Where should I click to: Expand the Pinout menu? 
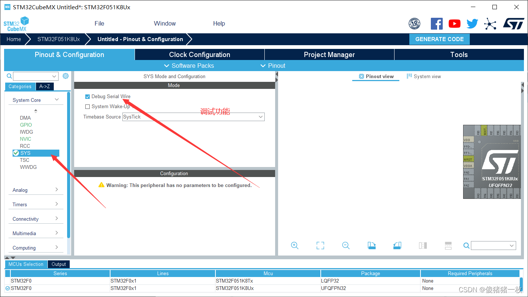click(x=273, y=66)
